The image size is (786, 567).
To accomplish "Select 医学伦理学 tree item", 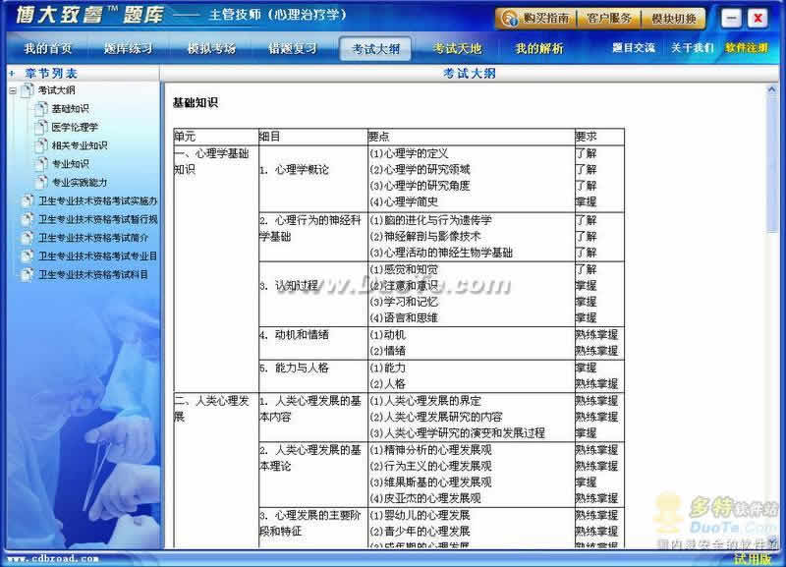I will [75, 127].
